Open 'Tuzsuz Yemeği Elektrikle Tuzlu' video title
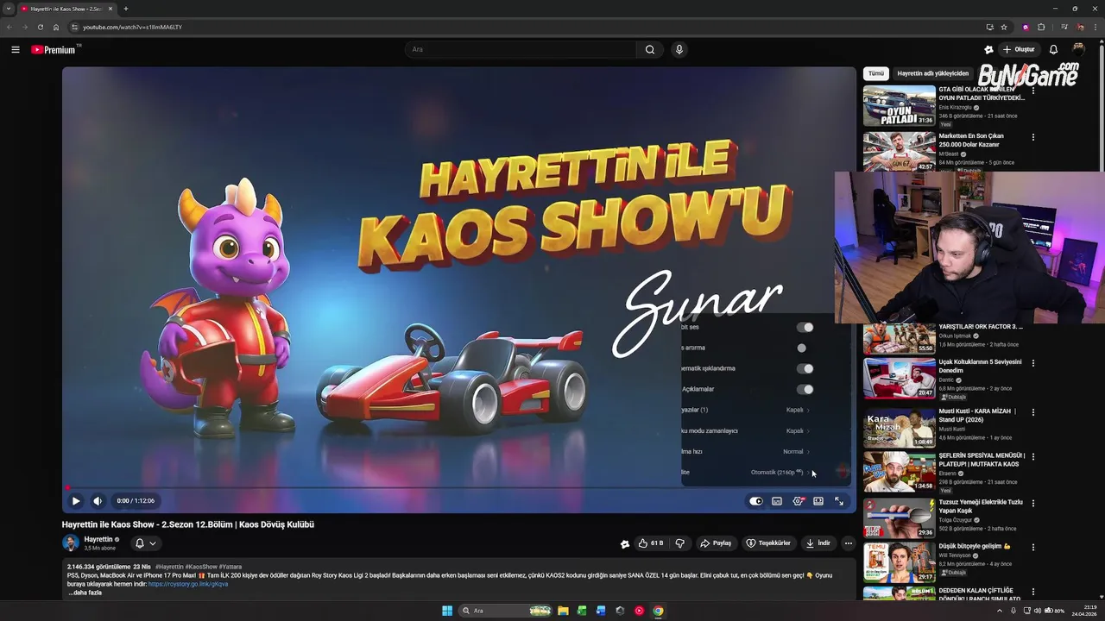 (981, 506)
